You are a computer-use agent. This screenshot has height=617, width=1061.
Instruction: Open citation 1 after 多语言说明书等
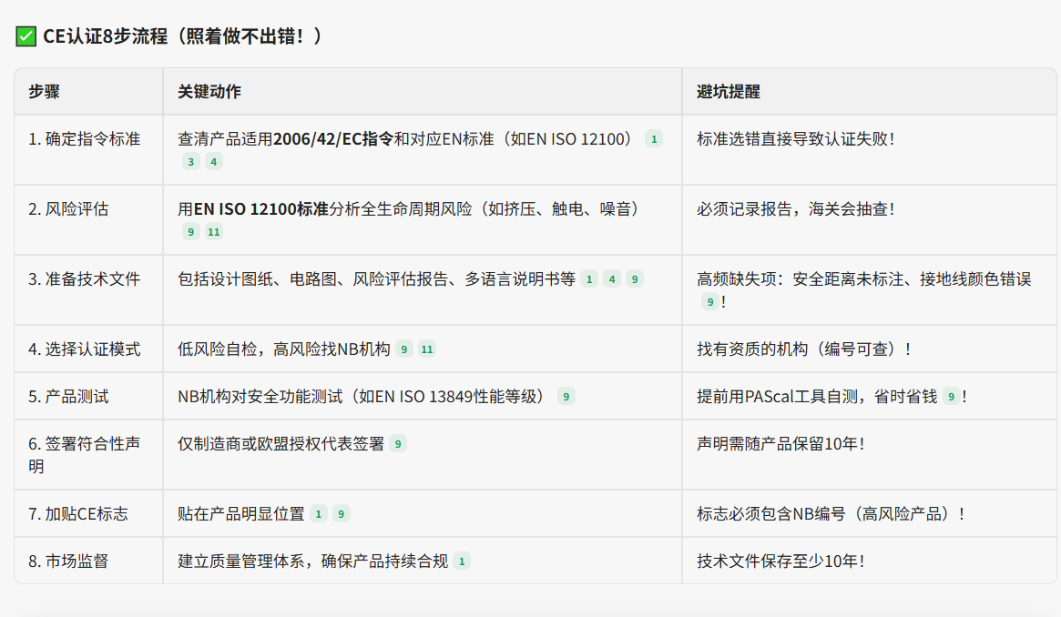589,279
